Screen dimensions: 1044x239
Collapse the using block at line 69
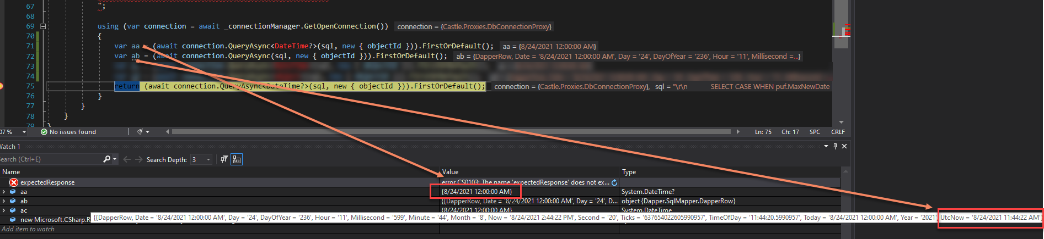pos(43,26)
